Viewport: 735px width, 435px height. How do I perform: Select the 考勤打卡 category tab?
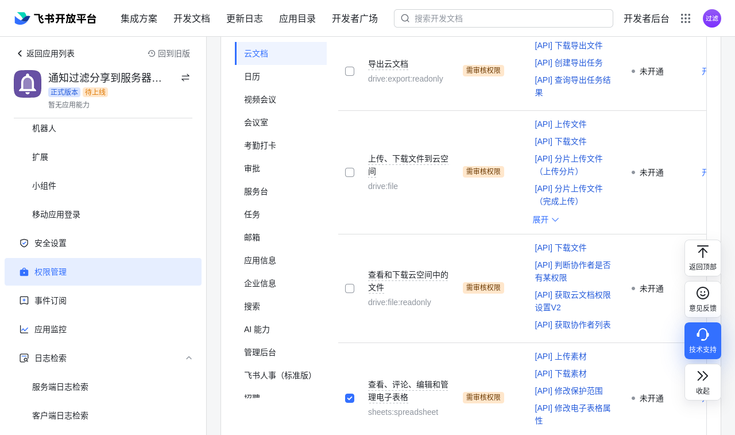point(281,145)
